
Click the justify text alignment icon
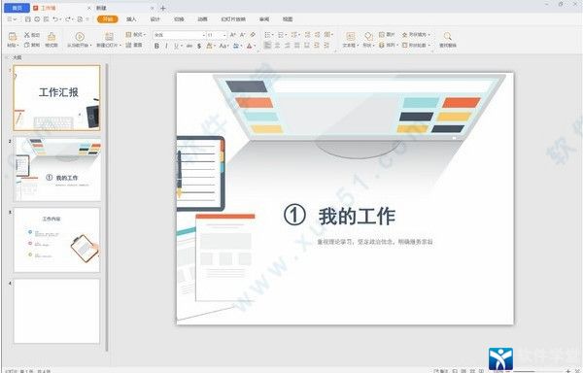pos(296,46)
